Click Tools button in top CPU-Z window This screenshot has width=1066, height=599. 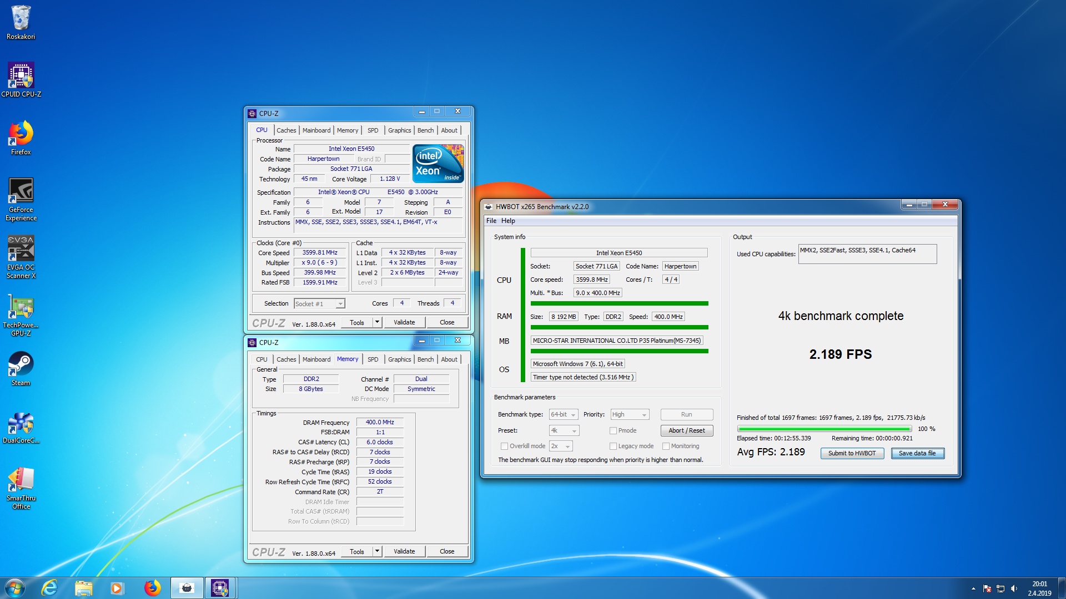(x=357, y=322)
